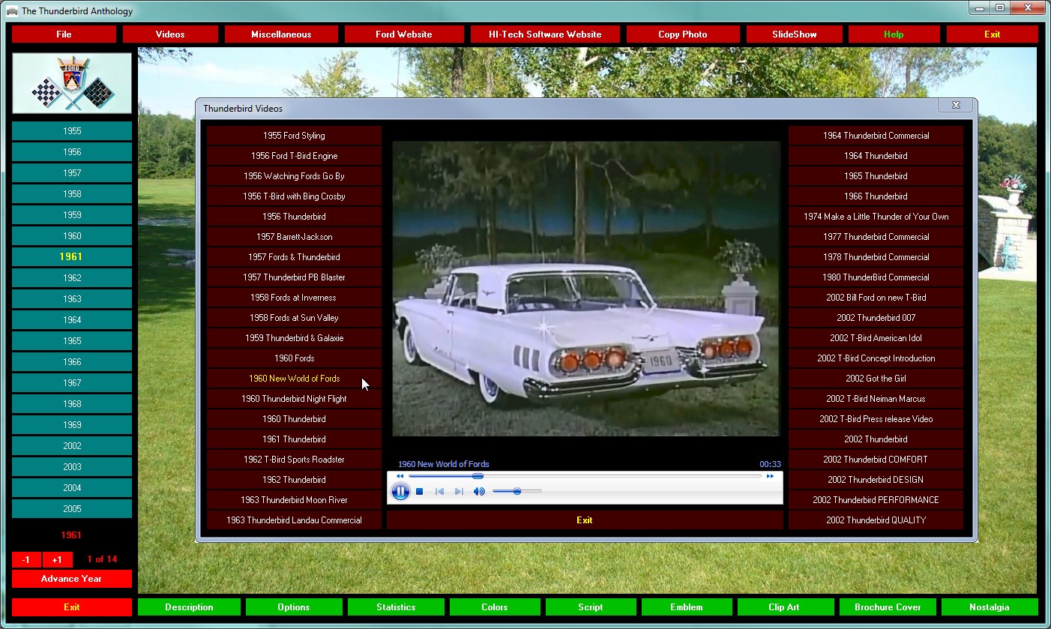Show the Statistics panel
Viewport: 1051px width, 629px height.
tap(396, 607)
